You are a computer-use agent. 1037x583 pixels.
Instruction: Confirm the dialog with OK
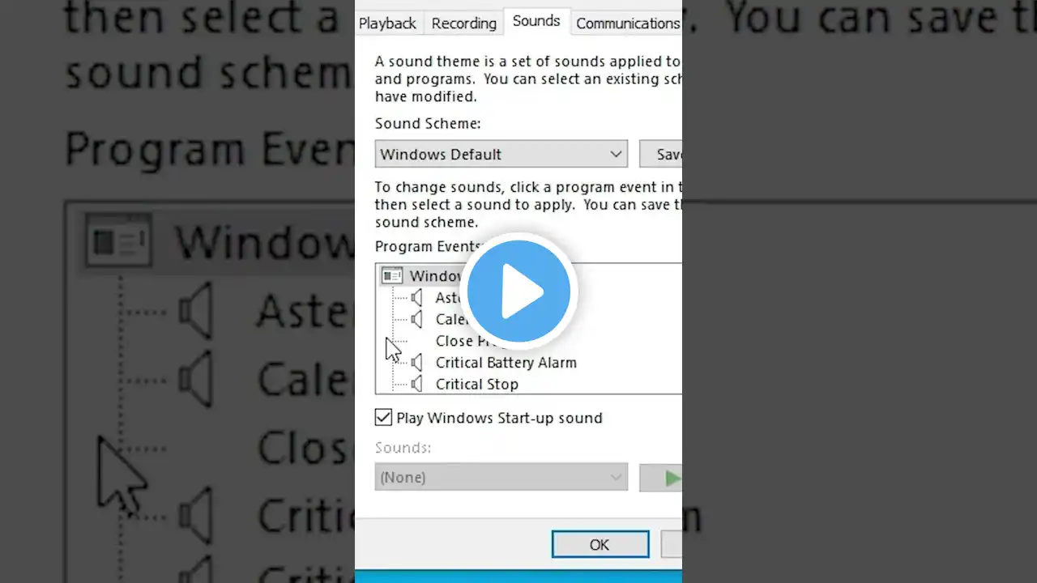(x=600, y=545)
